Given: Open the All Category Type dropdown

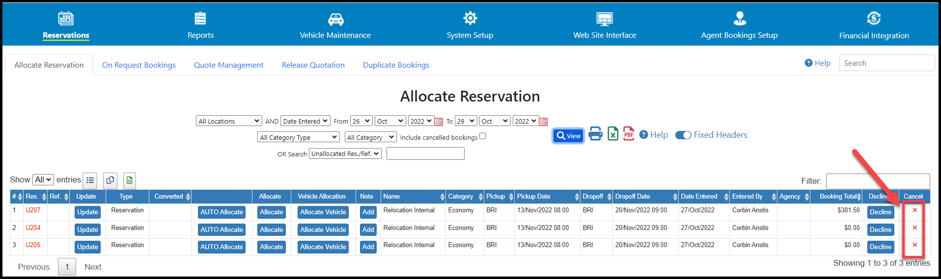Looking at the screenshot, I should [x=299, y=137].
